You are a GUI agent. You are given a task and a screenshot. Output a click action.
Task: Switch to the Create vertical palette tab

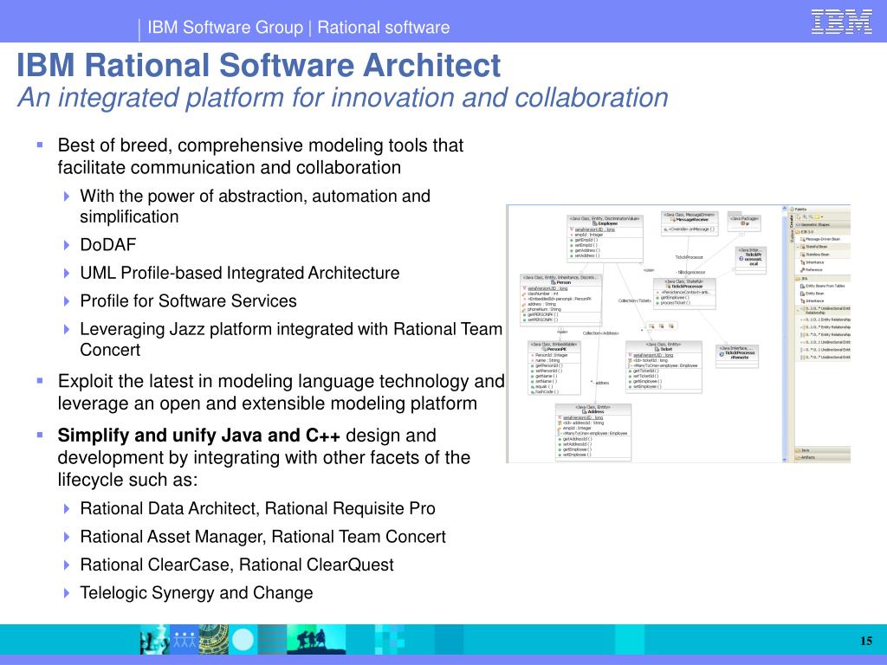[792, 221]
